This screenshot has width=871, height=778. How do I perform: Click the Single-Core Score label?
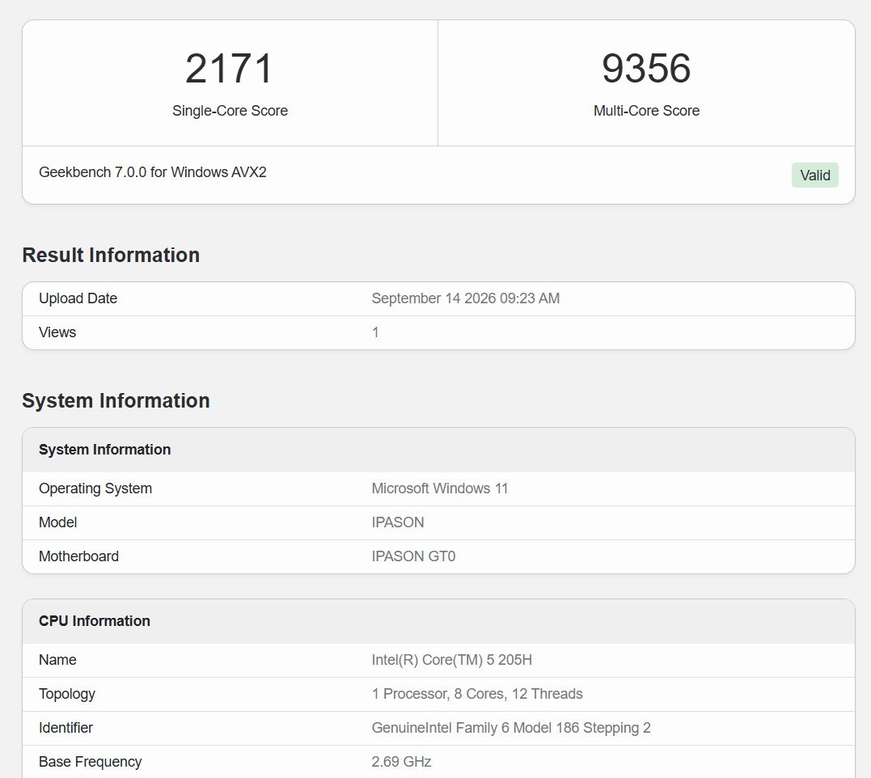(230, 111)
